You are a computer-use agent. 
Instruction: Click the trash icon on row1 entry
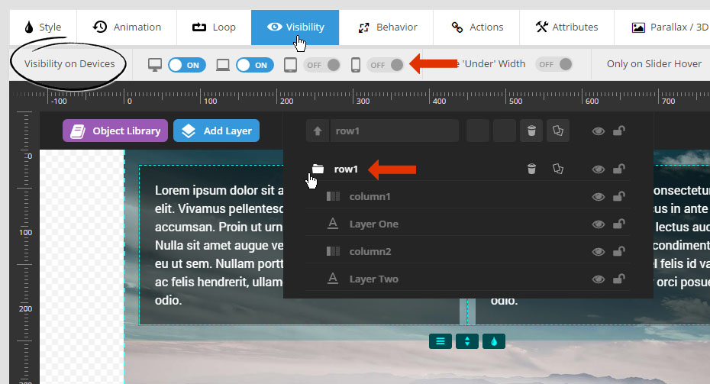point(531,169)
